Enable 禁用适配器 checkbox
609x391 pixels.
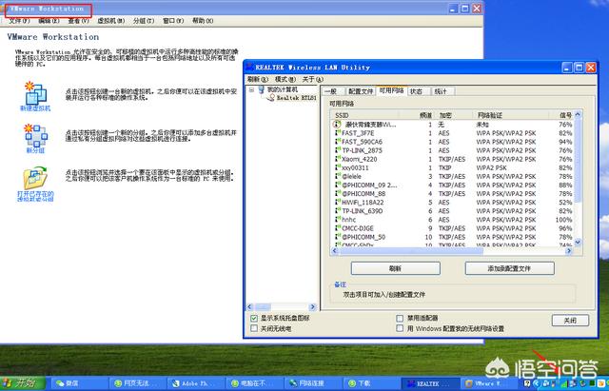click(400, 318)
